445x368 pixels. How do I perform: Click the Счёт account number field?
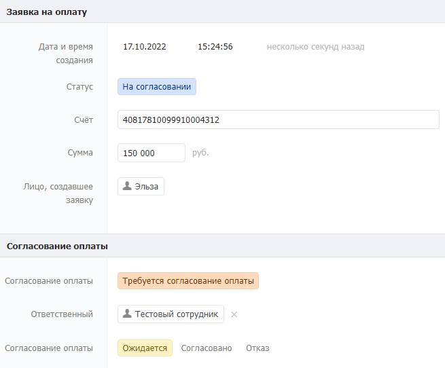[x=279, y=119]
